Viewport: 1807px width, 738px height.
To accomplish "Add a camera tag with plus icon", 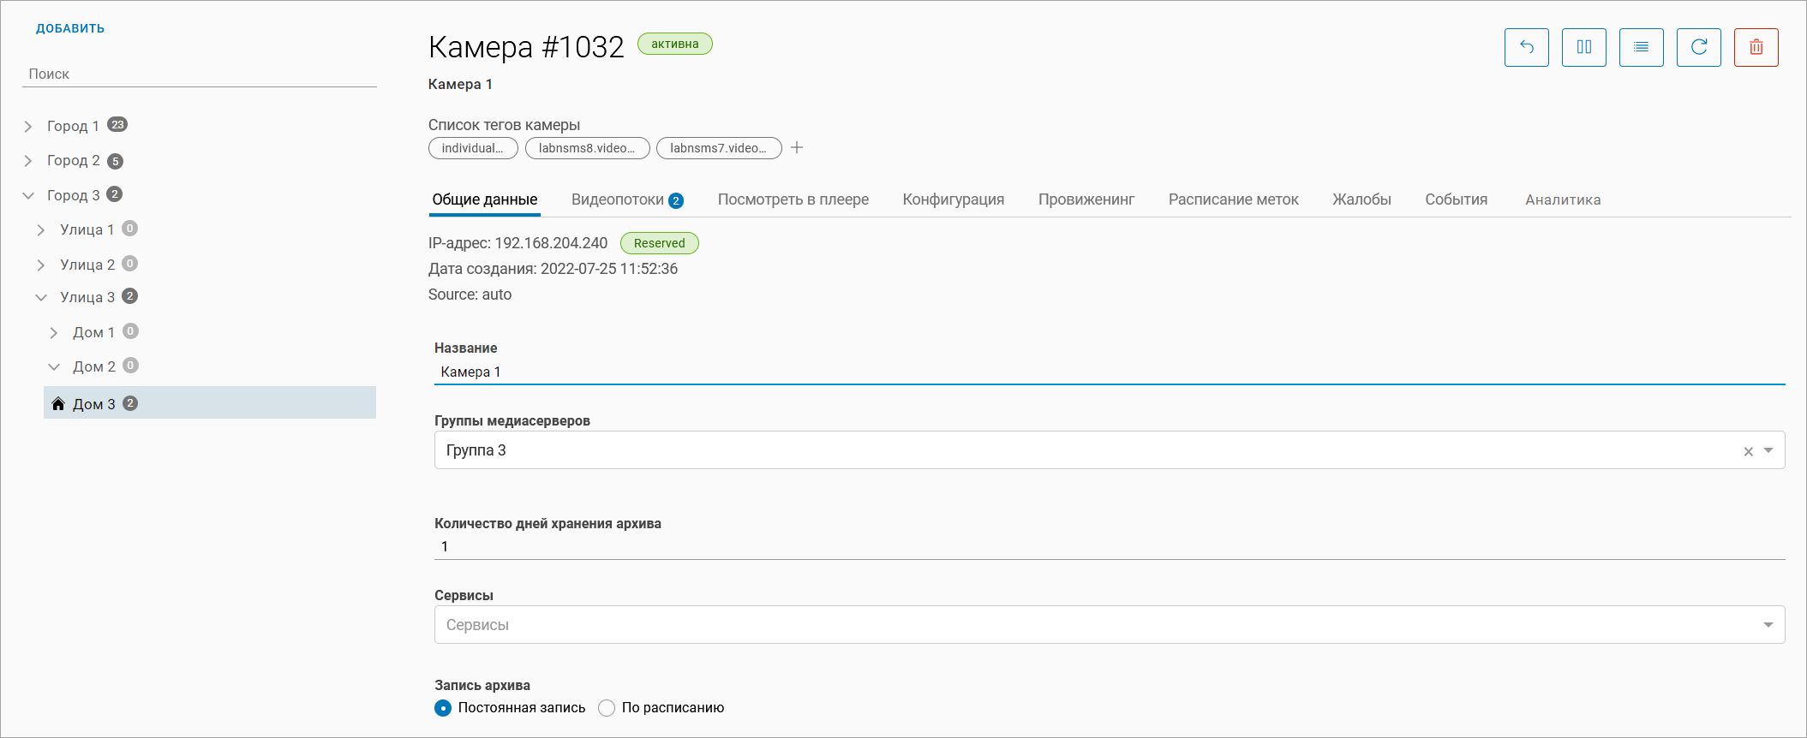I will (797, 148).
